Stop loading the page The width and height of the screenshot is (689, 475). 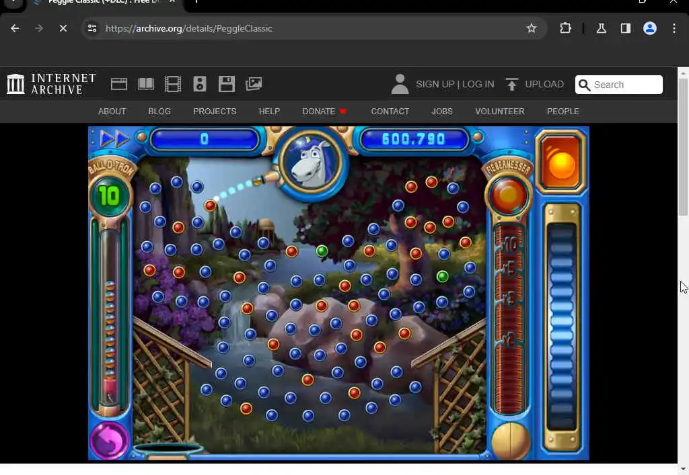coord(63,28)
